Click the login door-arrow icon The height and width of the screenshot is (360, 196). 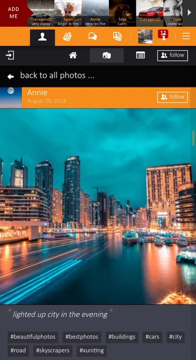pyautogui.click(x=10, y=56)
